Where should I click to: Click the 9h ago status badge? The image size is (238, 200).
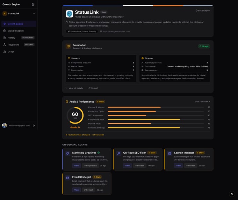pos(204,46)
